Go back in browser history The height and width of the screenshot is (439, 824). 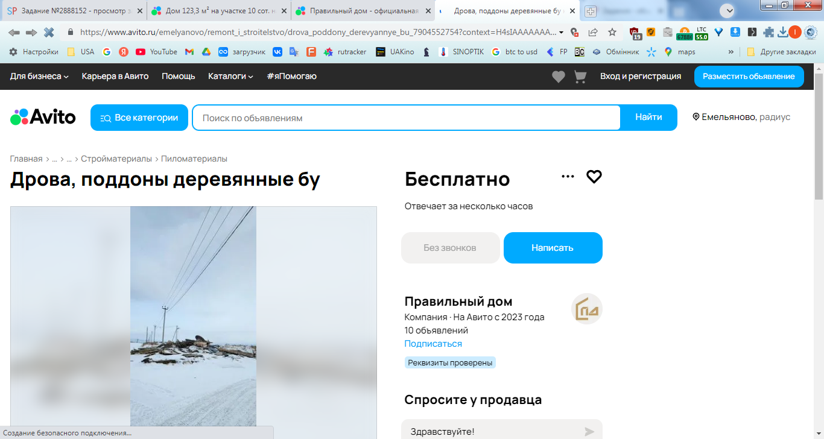click(x=14, y=33)
